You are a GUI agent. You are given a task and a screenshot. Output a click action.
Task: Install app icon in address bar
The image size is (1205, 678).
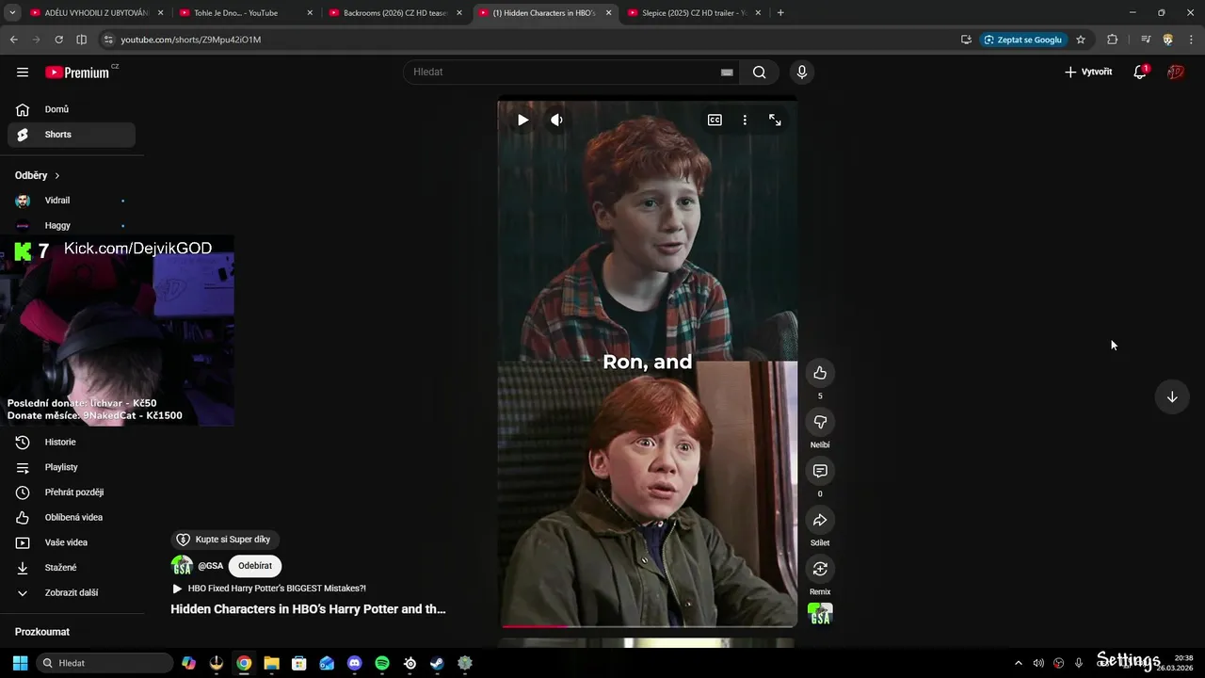pyautogui.click(x=966, y=40)
